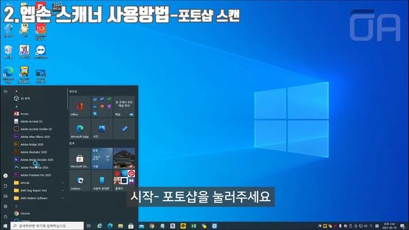This screenshot has width=409, height=230.
Task: Open Pictures from Start sidebar
Action: 6,196
